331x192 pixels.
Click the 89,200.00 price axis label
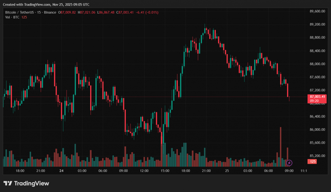pyautogui.click(x=317, y=24)
